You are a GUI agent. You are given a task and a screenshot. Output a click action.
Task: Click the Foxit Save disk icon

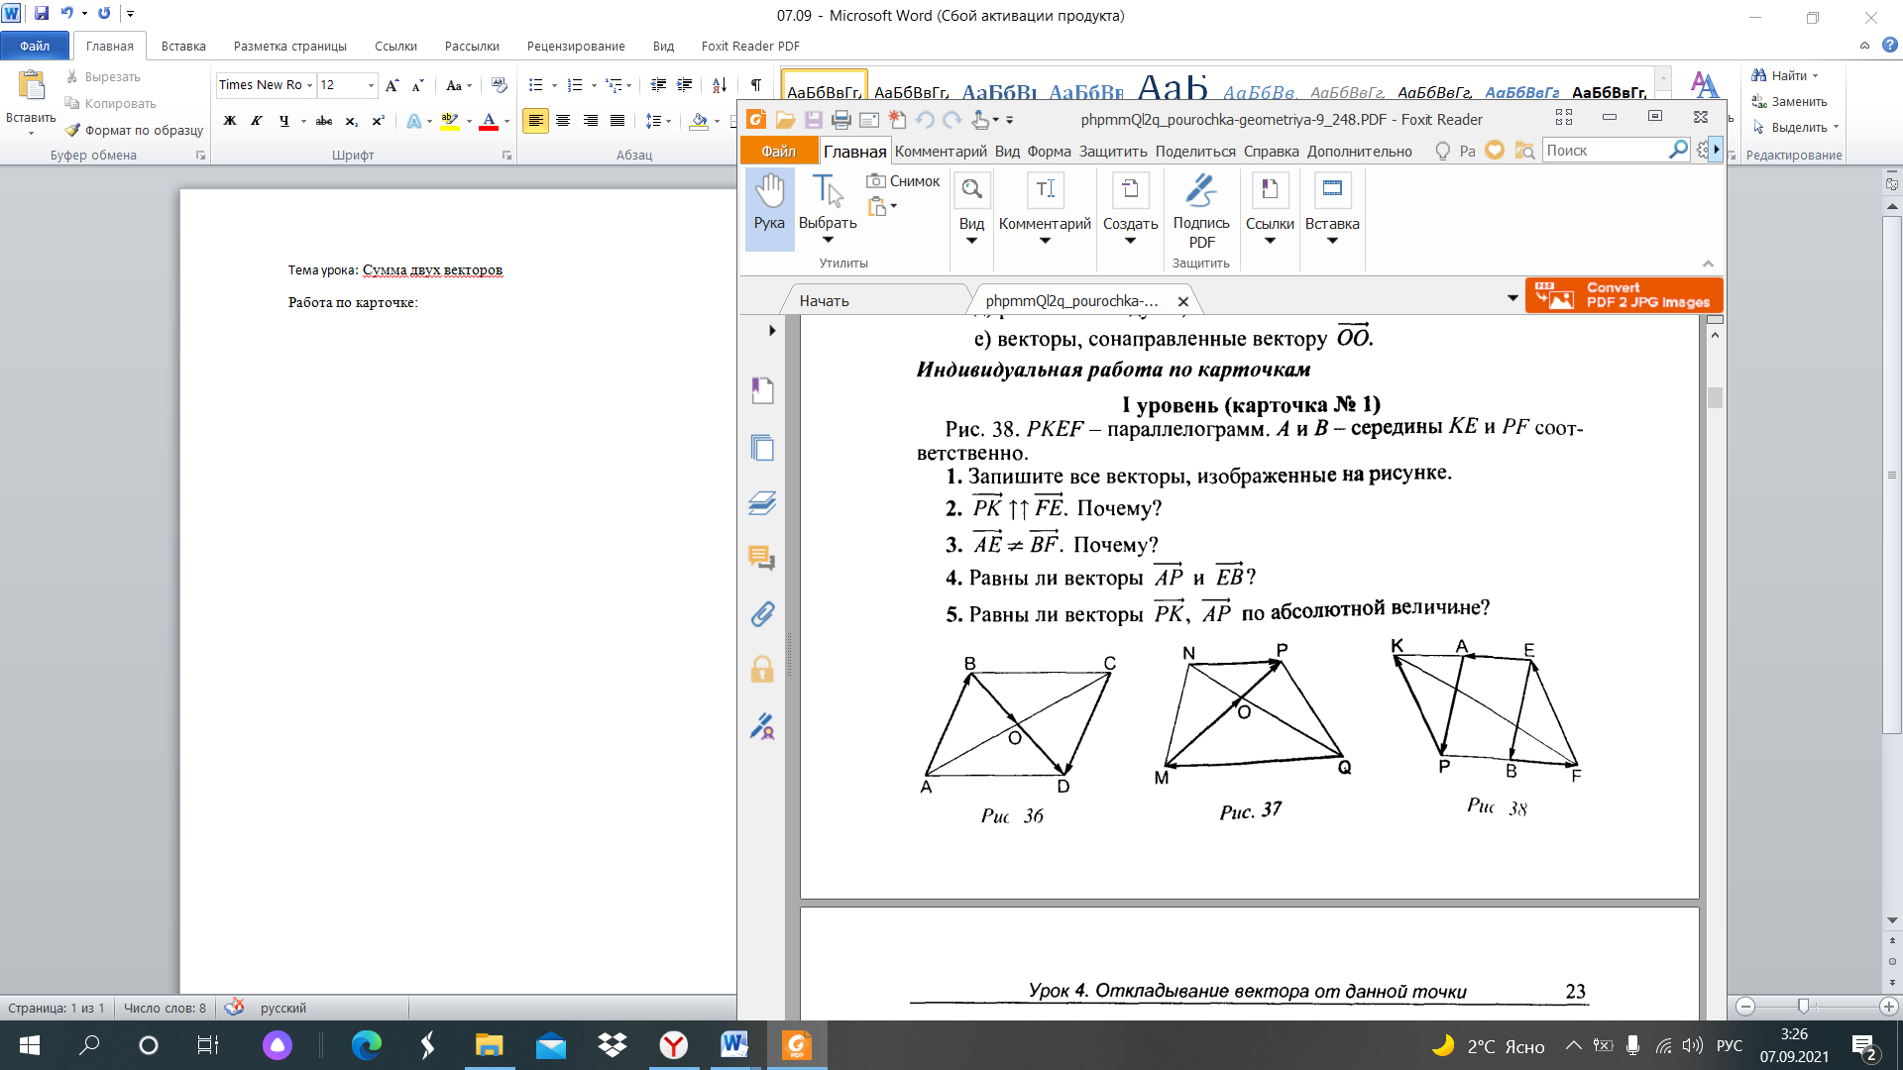(813, 120)
